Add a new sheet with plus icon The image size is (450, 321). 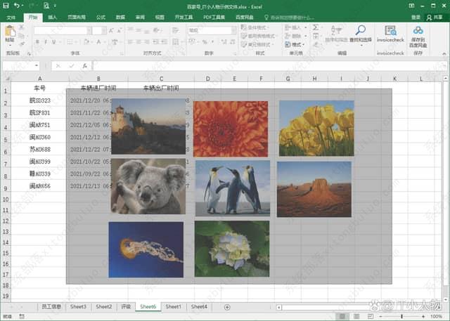click(x=226, y=307)
